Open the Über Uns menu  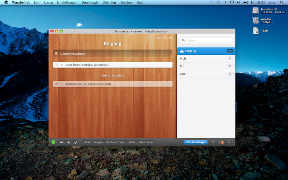point(109,2)
